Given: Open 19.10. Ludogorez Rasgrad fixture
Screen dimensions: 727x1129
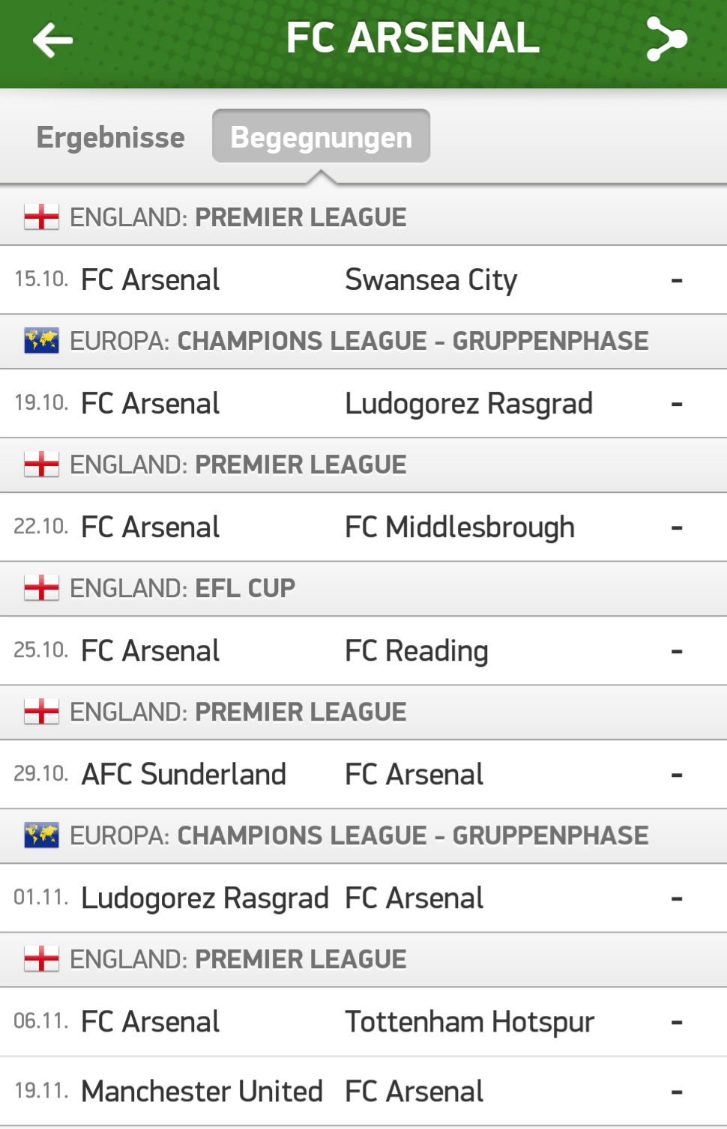Looking at the screenshot, I should tap(363, 404).
